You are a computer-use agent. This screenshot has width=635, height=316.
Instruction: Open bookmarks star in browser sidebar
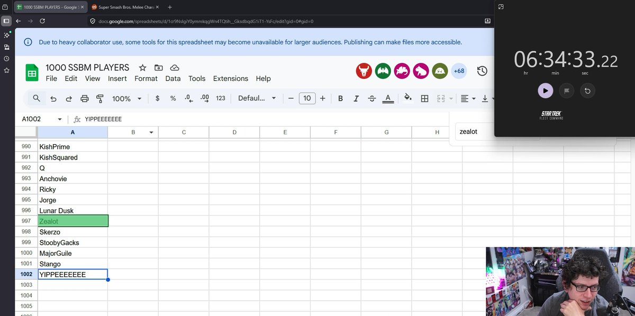[x=6, y=70]
